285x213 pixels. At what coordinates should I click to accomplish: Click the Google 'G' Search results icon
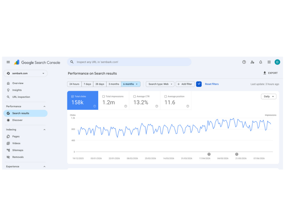(x=8, y=113)
